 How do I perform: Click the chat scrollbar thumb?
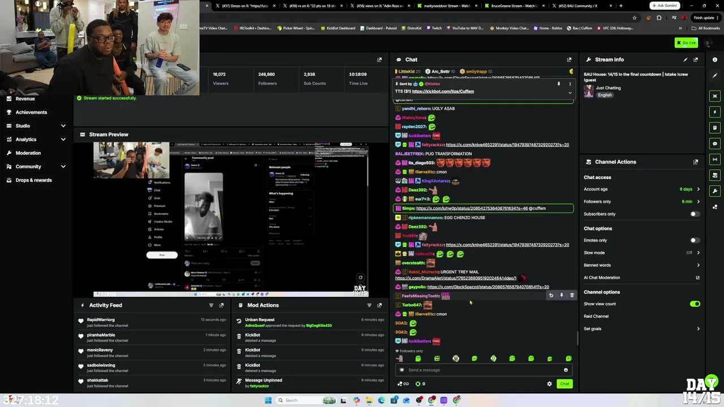pos(578,338)
